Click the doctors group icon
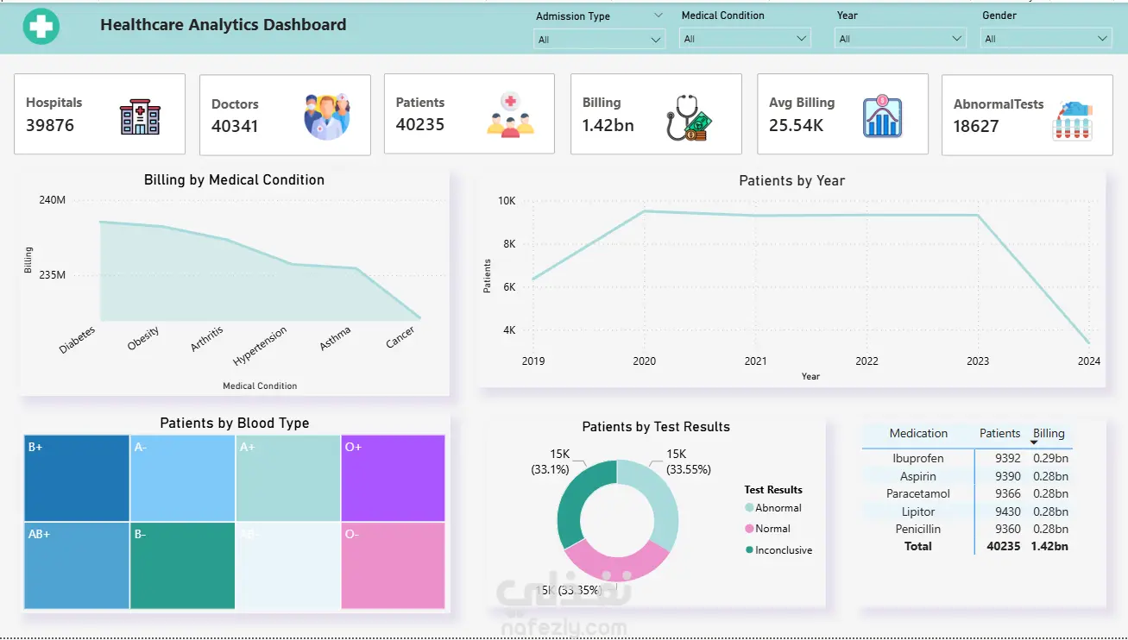The width and height of the screenshot is (1128, 640). pyautogui.click(x=327, y=116)
